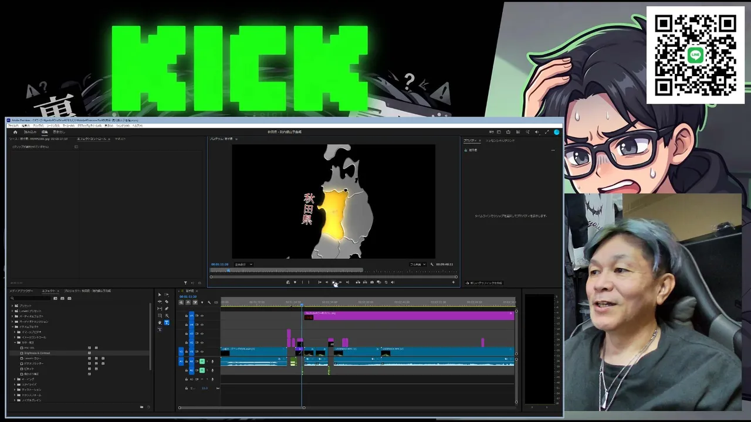Viewport: 751px width, 422px height.
Task: Collapse the ビデオエフェクト folder
Action: tap(12, 327)
